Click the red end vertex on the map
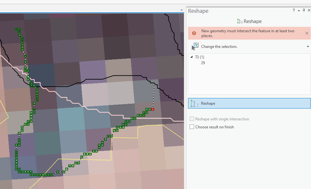The width and height of the screenshot is (311, 189). (153, 109)
